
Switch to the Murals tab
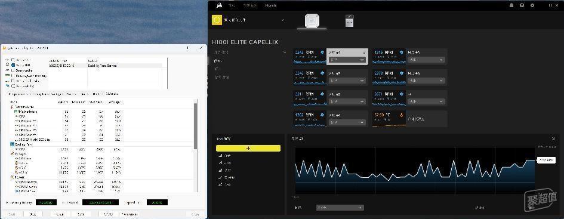[x=271, y=5]
